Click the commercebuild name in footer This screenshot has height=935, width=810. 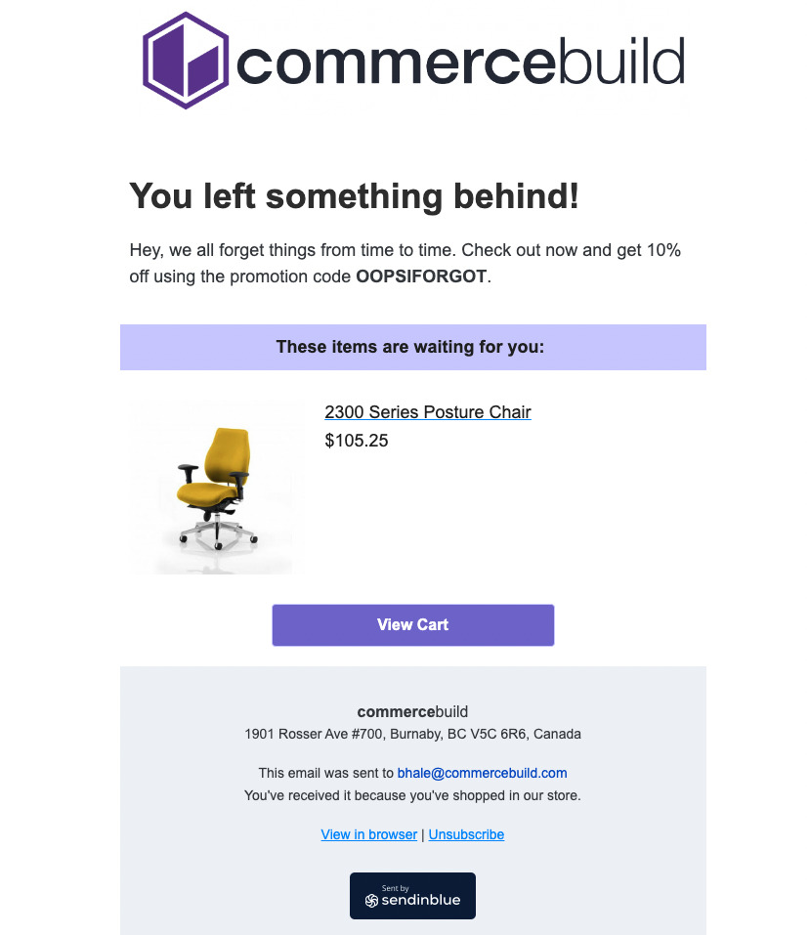412,712
